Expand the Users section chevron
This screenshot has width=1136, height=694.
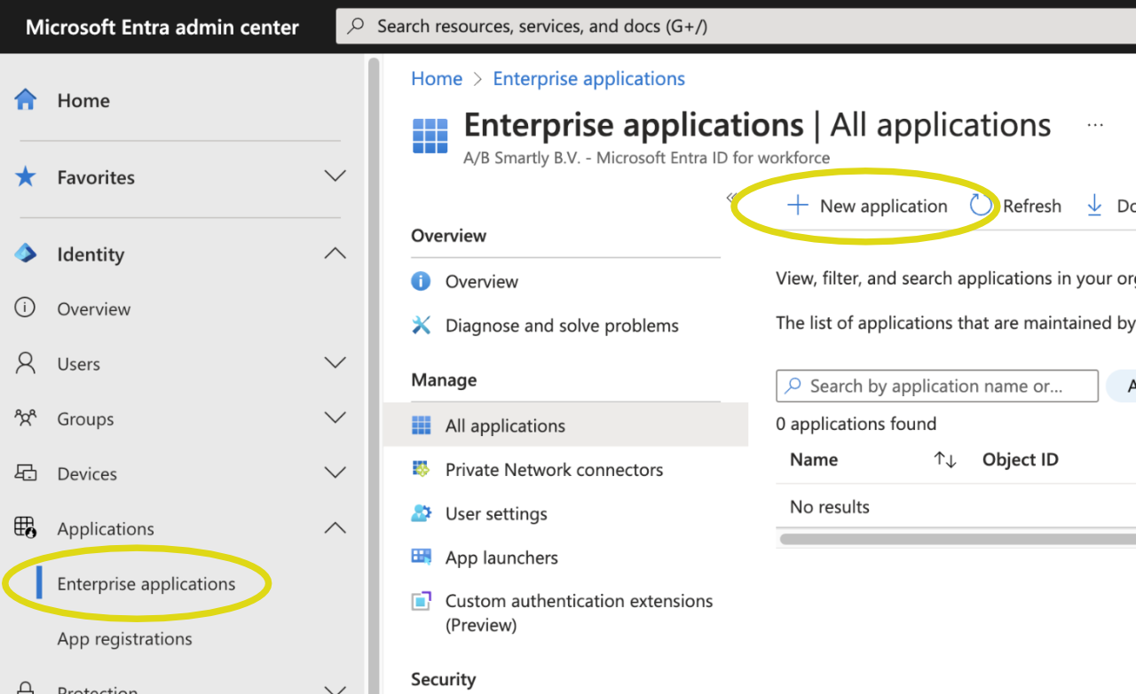pyautogui.click(x=335, y=363)
